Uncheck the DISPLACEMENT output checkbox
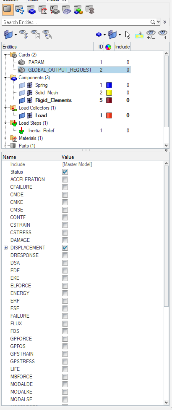This screenshot has width=172, height=410. point(65,248)
